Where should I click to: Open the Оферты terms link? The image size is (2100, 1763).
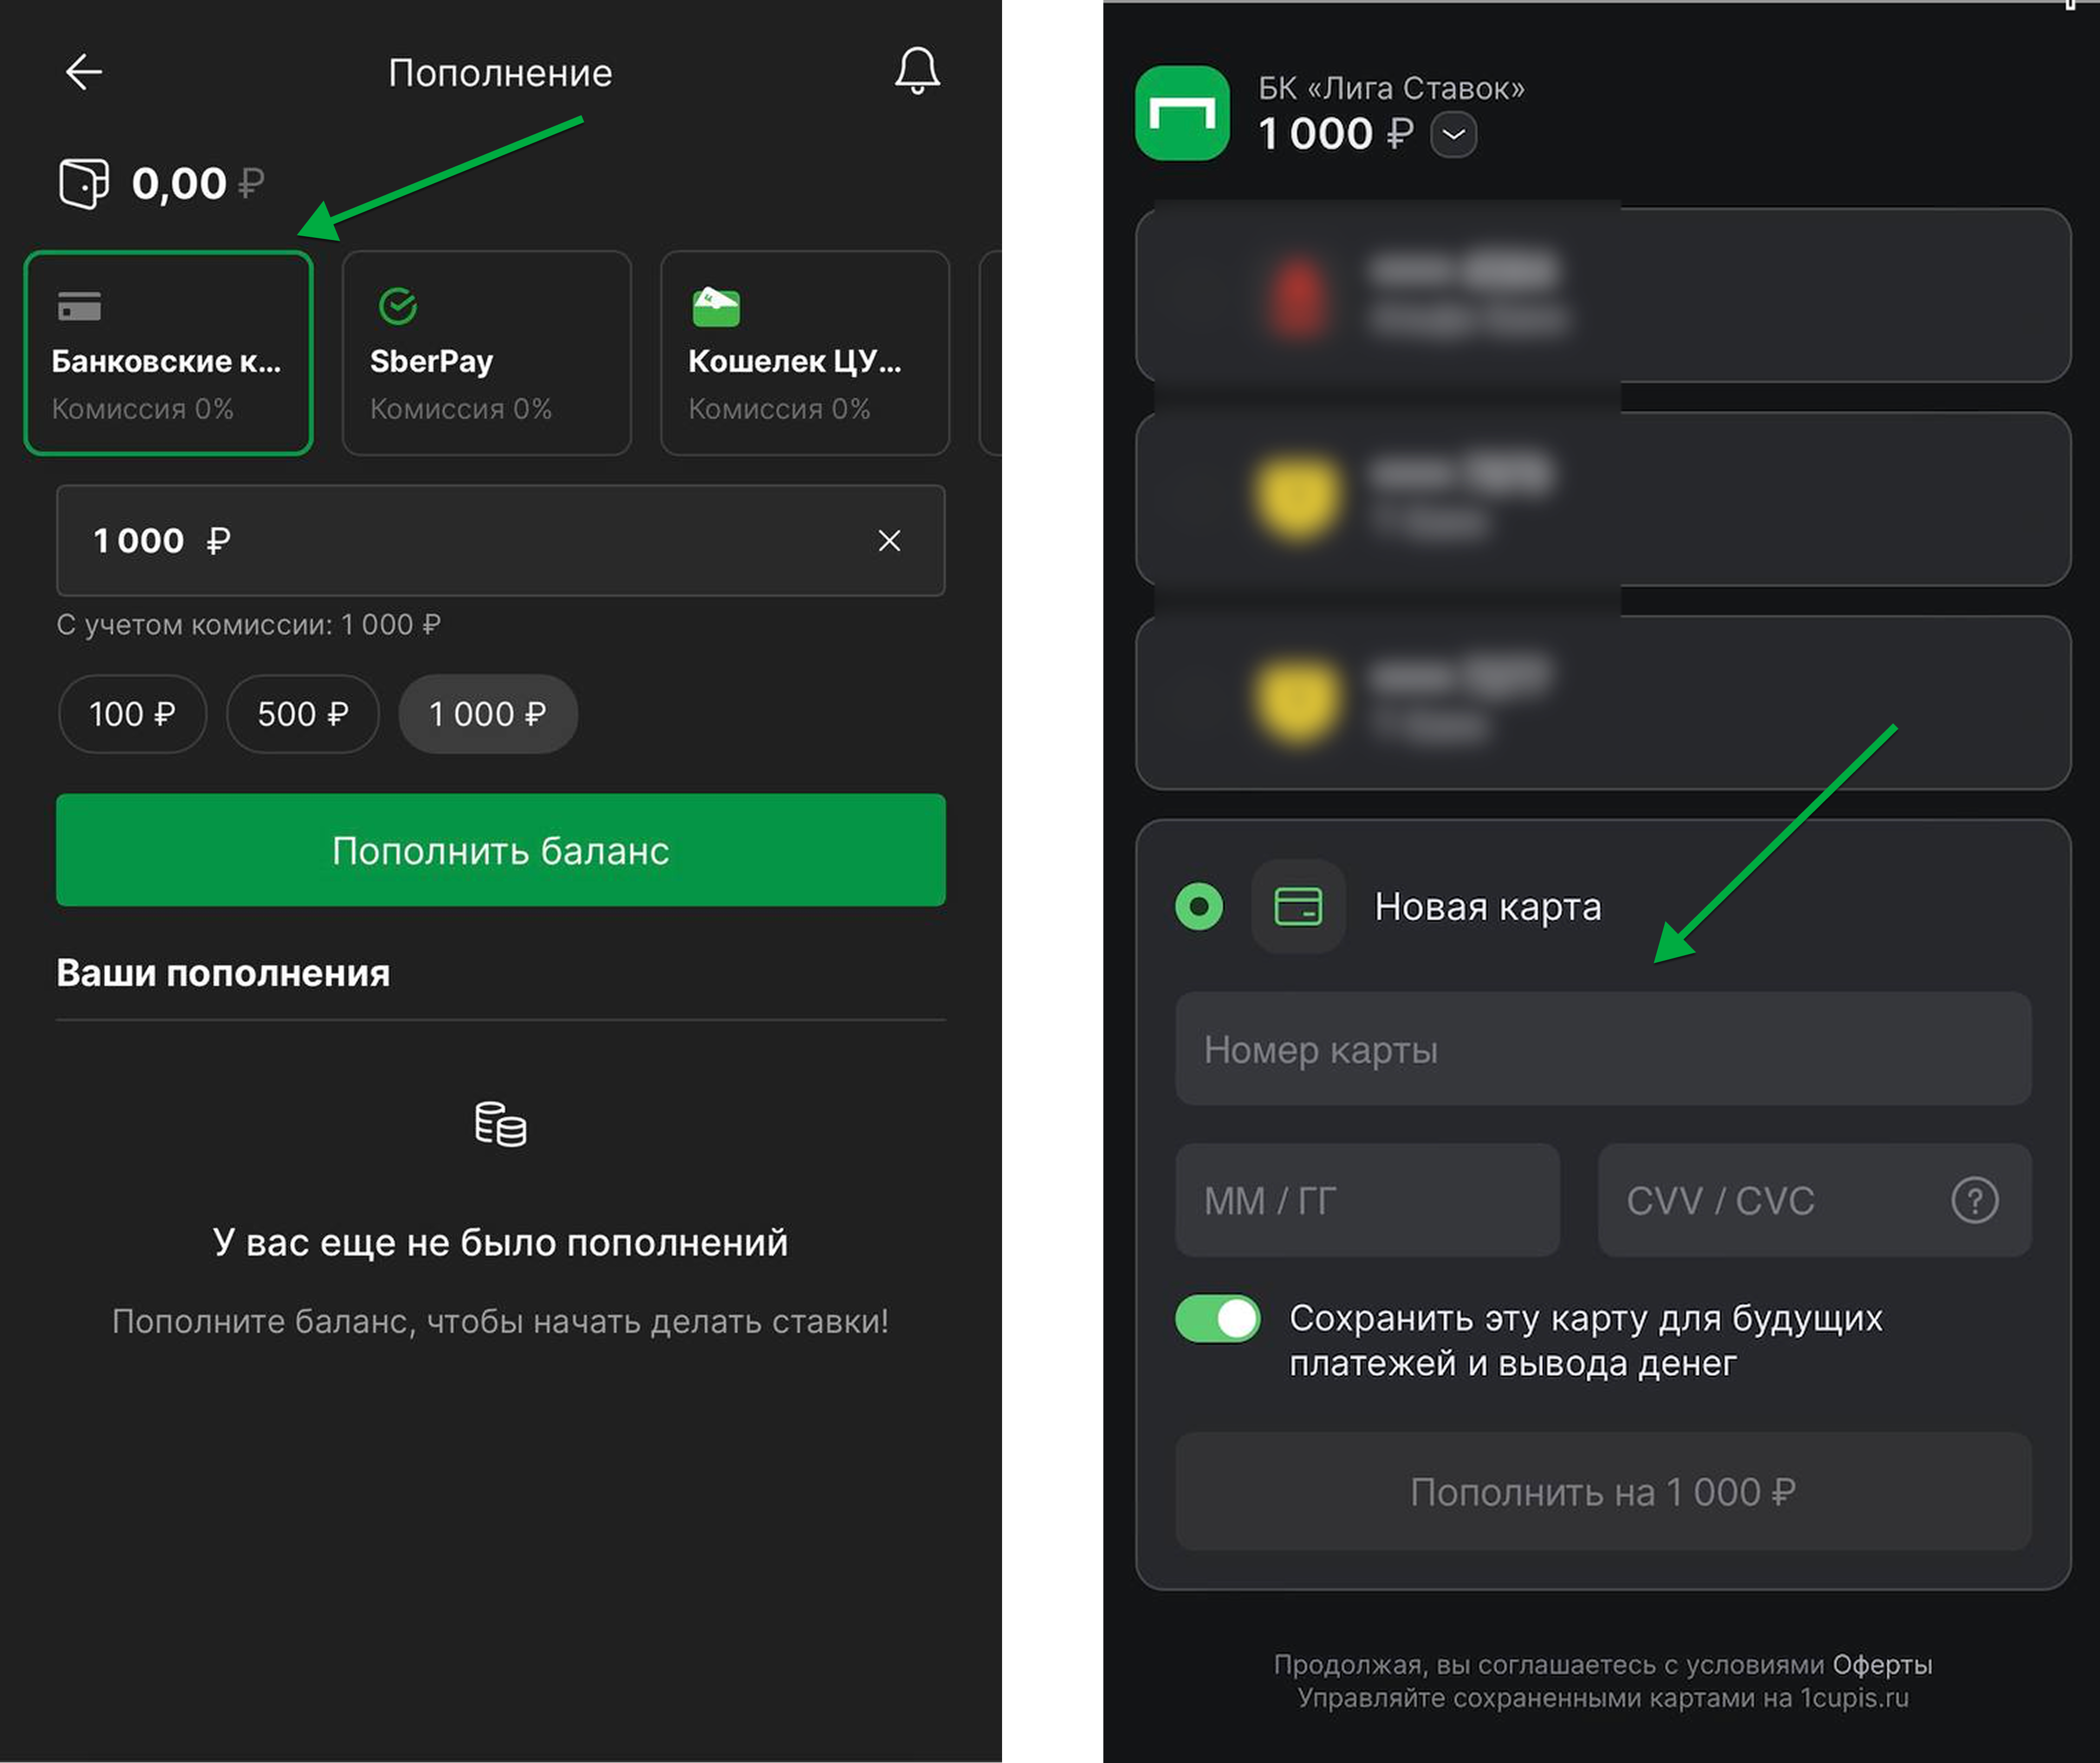(x=1881, y=1664)
